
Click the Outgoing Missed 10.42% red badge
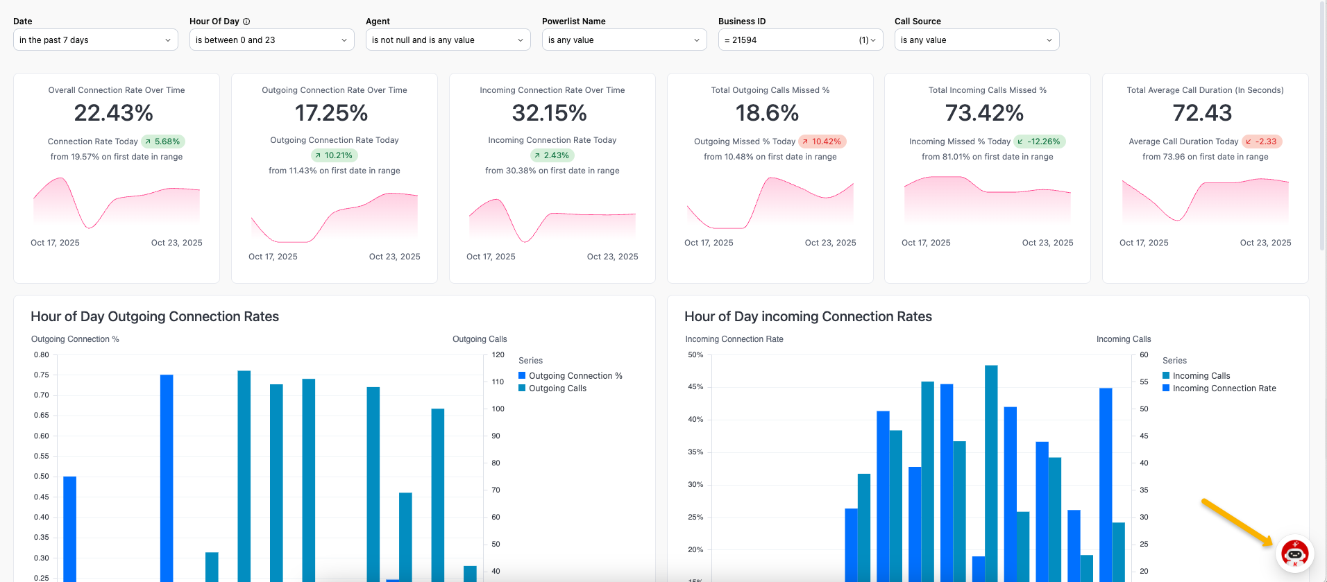point(822,142)
